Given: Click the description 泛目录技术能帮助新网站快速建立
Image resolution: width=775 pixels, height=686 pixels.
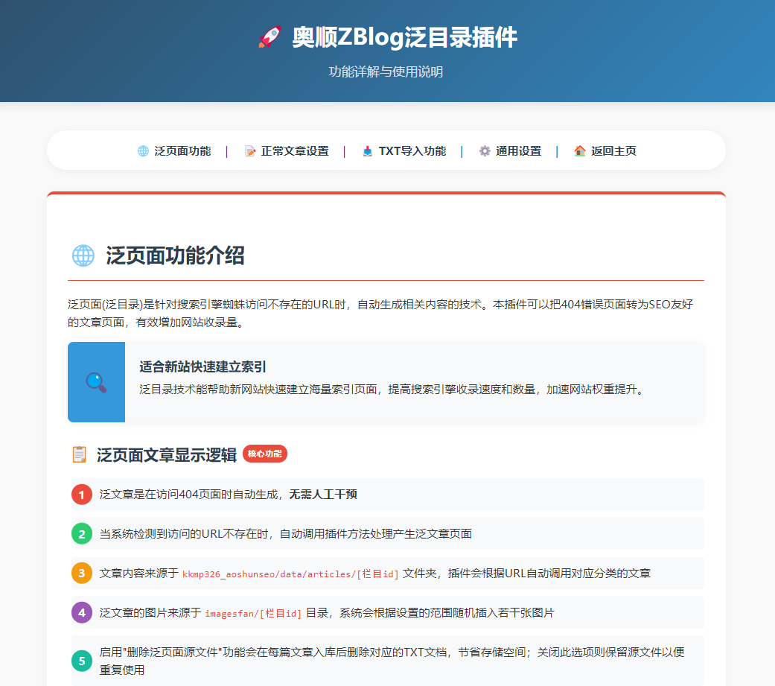Looking at the screenshot, I should 393,390.
